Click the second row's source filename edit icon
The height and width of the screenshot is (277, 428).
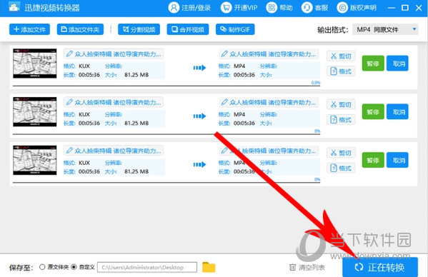69,102
